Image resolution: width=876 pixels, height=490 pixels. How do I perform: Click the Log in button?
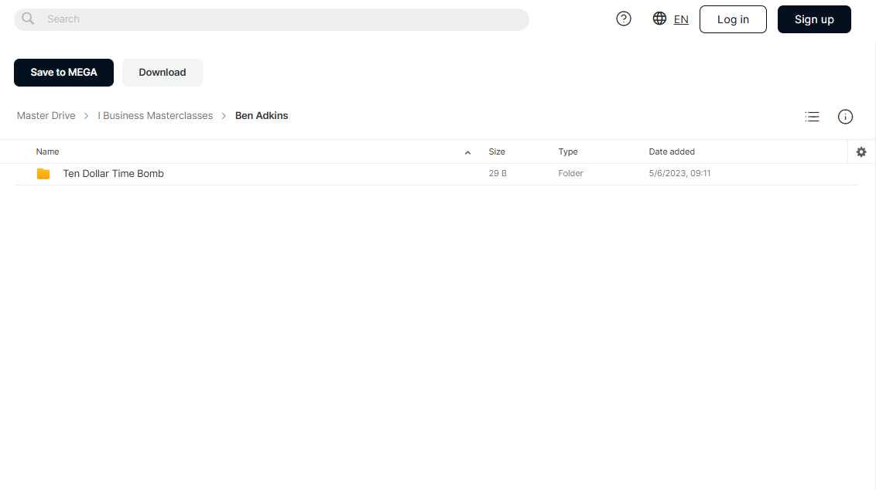point(733,19)
